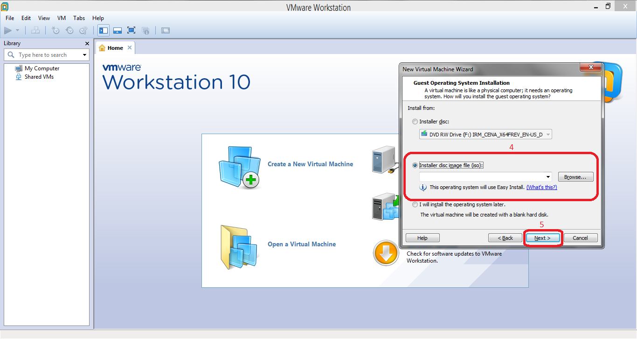Close the New Virtual Machine Wizard dialog
Image resolution: width=637 pixels, height=339 pixels.
pos(591,68)
